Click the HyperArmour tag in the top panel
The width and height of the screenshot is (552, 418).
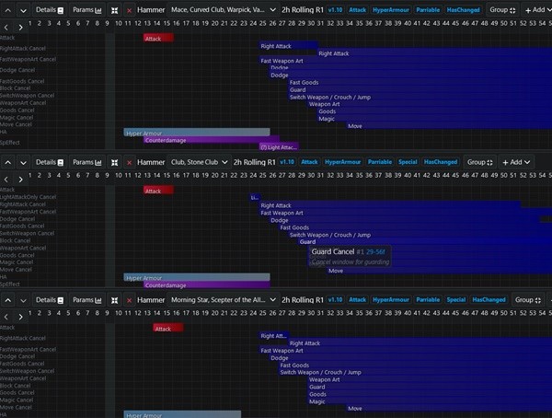tap(389, 8)
